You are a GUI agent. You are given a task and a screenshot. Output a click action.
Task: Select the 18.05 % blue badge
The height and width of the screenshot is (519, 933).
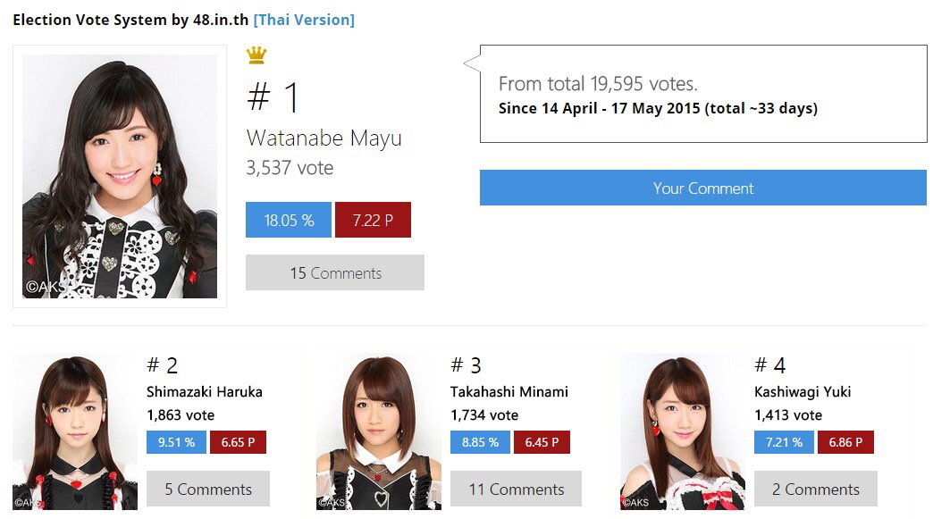click(x=289, y=220)
